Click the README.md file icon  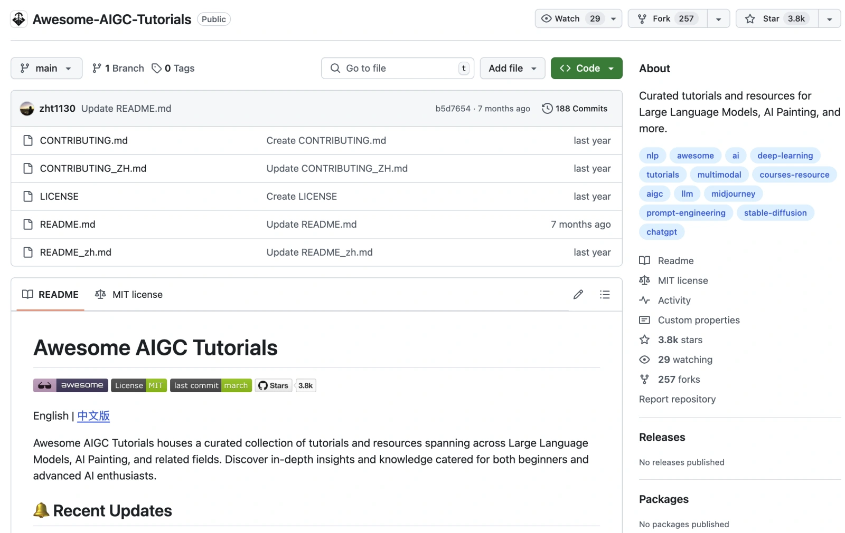click(x=28, y=224)
